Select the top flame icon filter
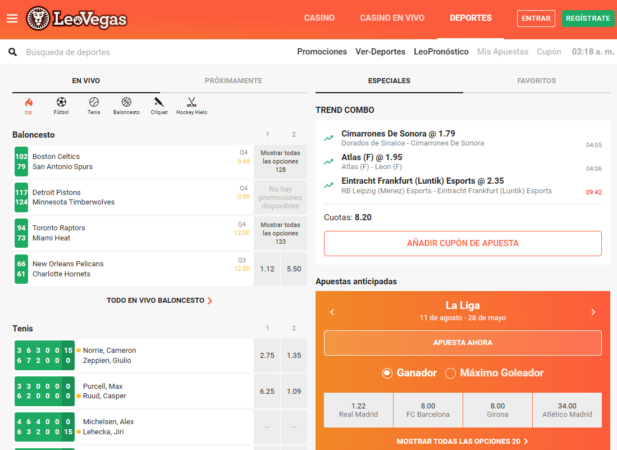 28,106
